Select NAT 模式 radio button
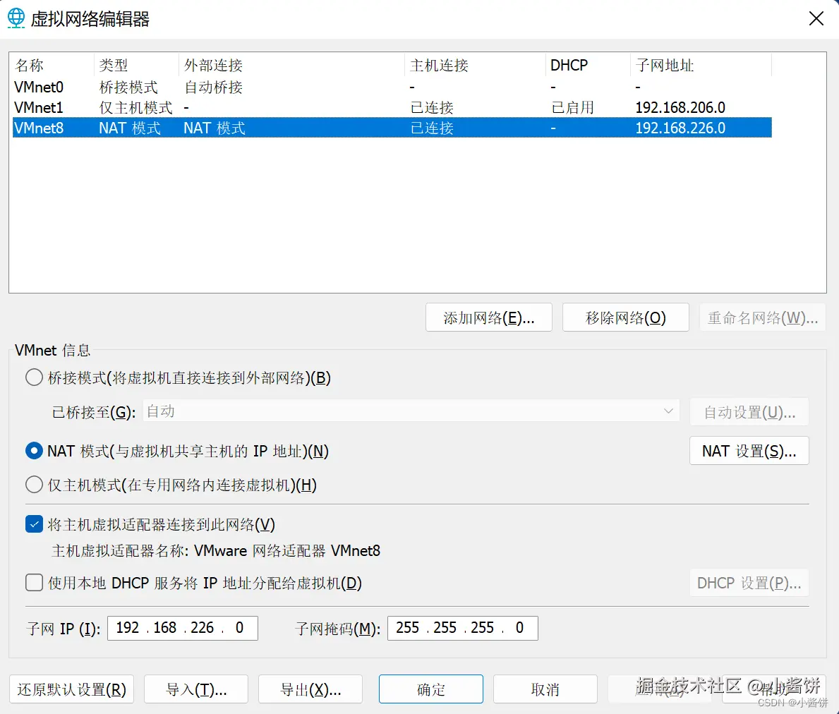This screenshot has width=839, height=714. pyautogui.click(x=35, y=451)
